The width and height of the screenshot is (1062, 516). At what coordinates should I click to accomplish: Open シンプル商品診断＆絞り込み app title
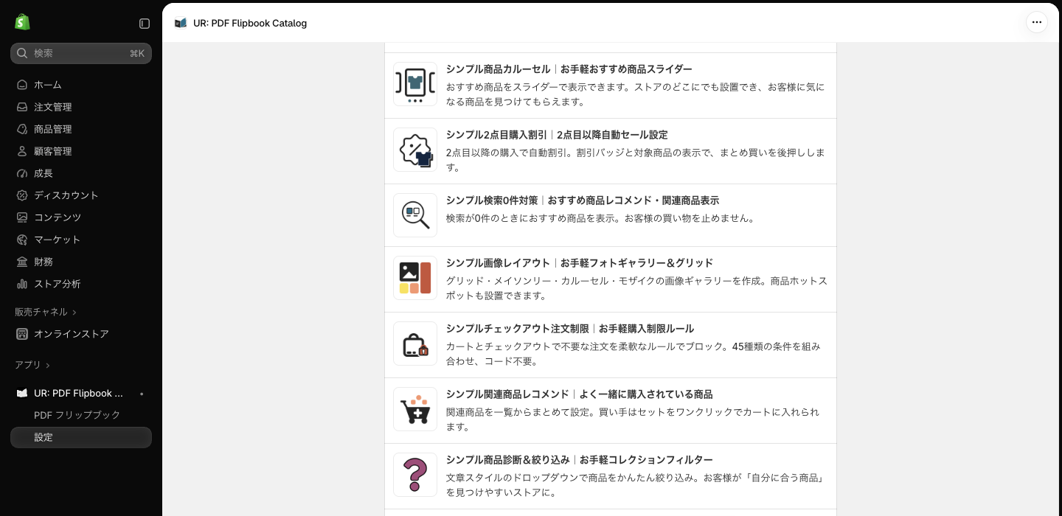580,460
